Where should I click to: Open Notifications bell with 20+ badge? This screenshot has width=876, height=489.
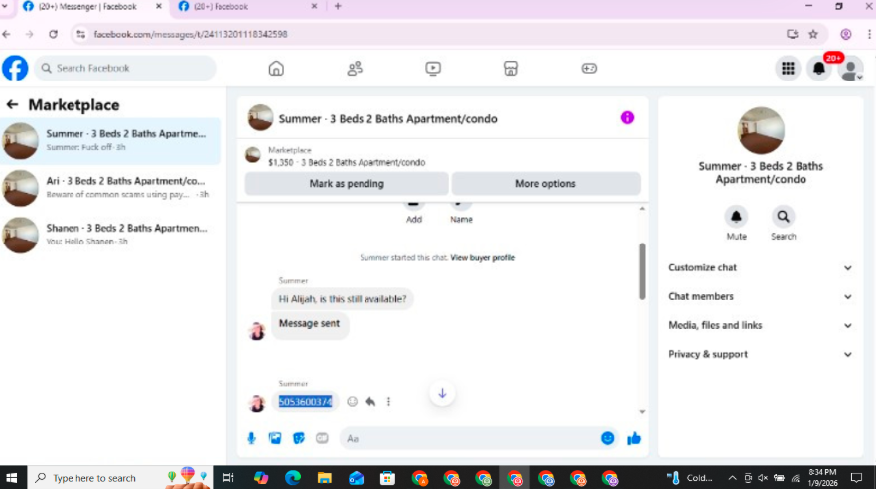819,69
